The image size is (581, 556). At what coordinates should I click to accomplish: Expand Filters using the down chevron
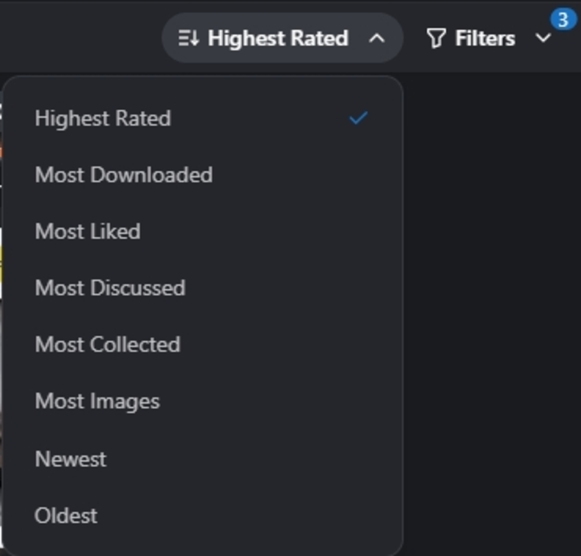coord(543,38)
